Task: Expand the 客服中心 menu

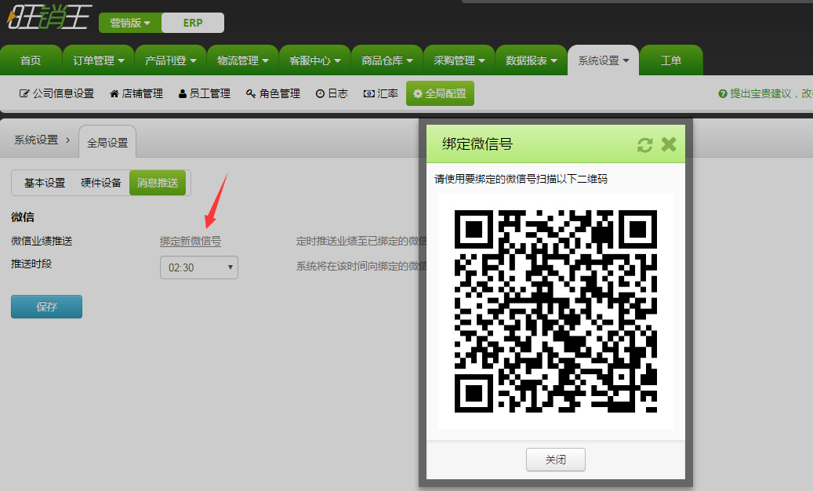Action: coord(314,60)
